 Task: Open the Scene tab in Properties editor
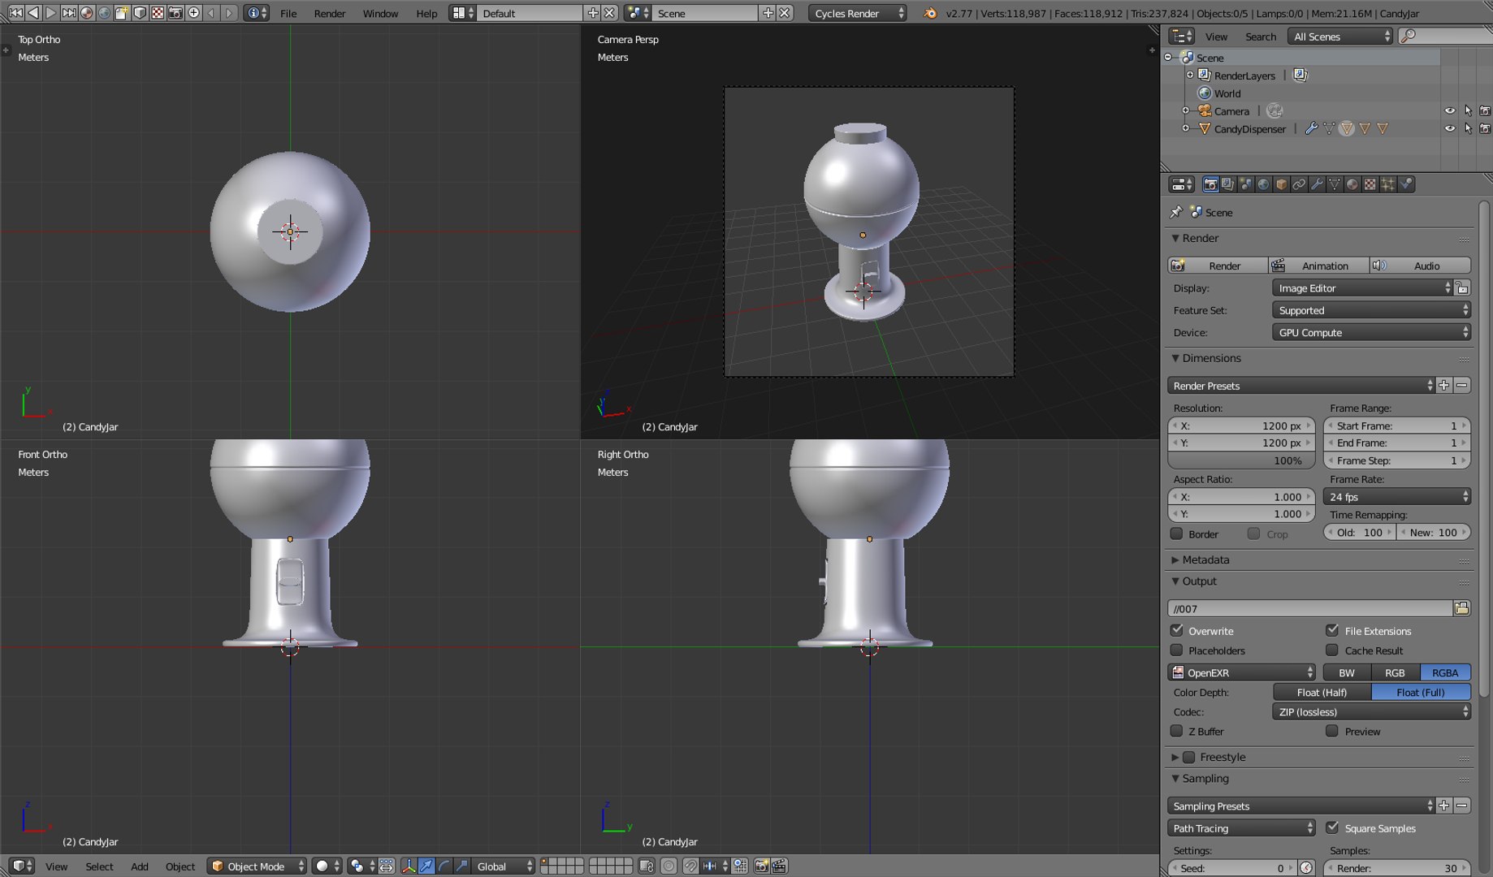1245,184
